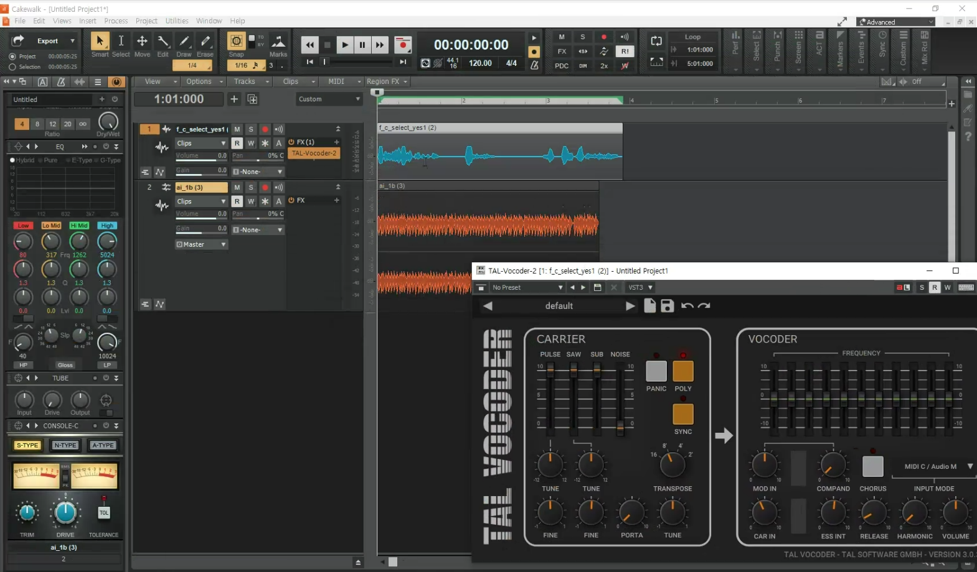Select the Draw tool
The height and width of the screenshot is (572, 977).
184,41
